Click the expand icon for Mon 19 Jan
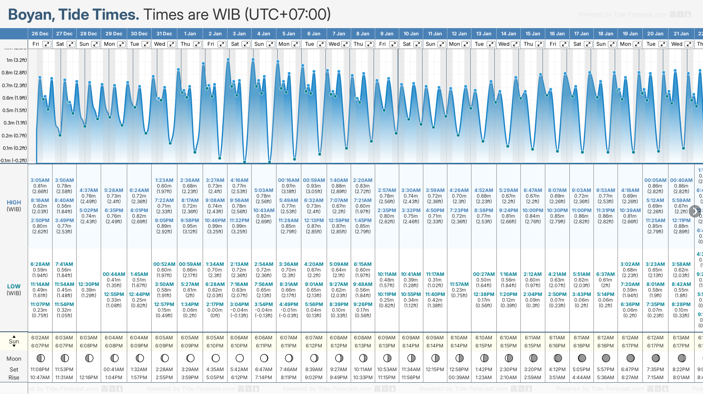 637,44
